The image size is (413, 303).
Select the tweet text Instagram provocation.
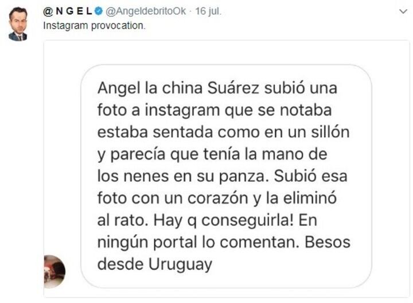pos(94,26)
